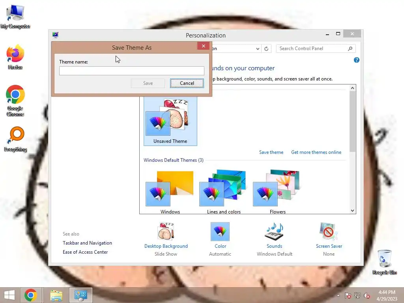Open the Screen Saver settings icon
Viewport: 404px width, 303px height.
pos(329,231)
